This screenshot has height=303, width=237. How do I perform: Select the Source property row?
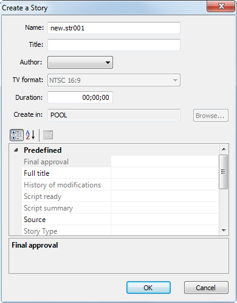click(120, 220)
